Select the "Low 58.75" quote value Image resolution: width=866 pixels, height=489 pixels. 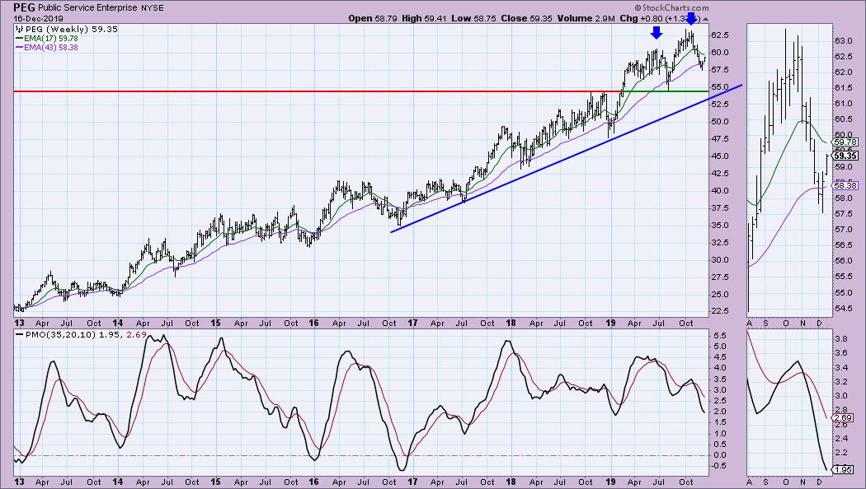coord(474,18)
